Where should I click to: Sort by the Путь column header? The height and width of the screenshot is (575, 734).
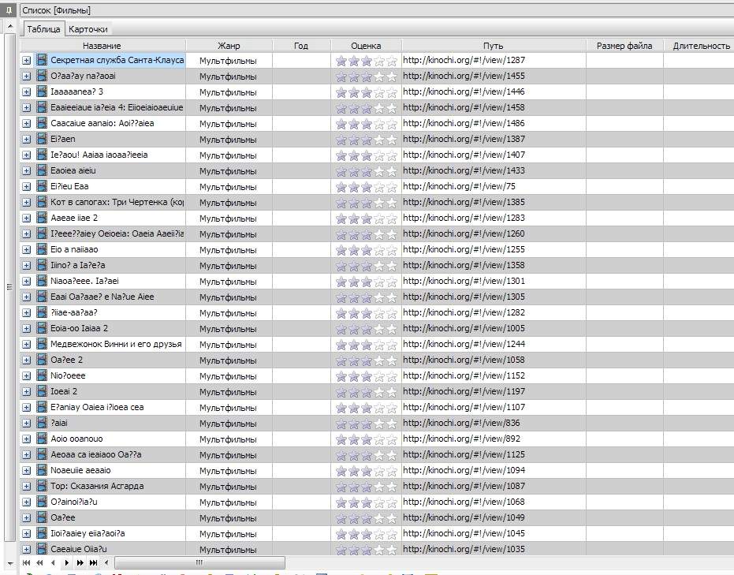493,46
